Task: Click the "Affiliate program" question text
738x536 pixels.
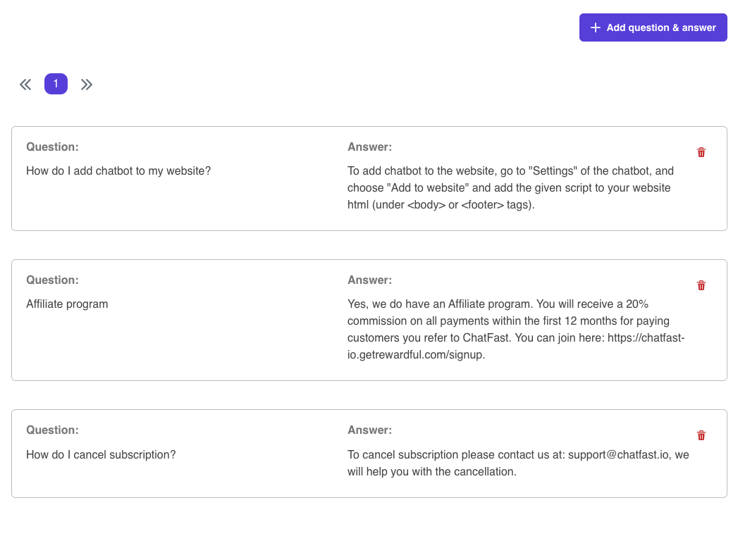Action: 67,304
